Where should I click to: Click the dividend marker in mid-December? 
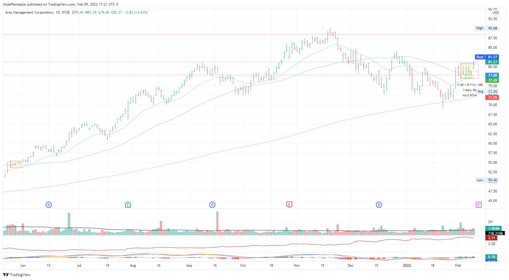[x=379, y=205]
